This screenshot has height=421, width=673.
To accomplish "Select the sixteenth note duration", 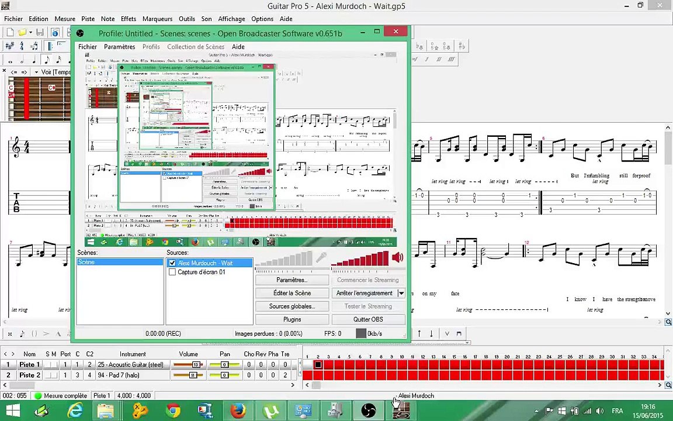I will click(58, 60).
